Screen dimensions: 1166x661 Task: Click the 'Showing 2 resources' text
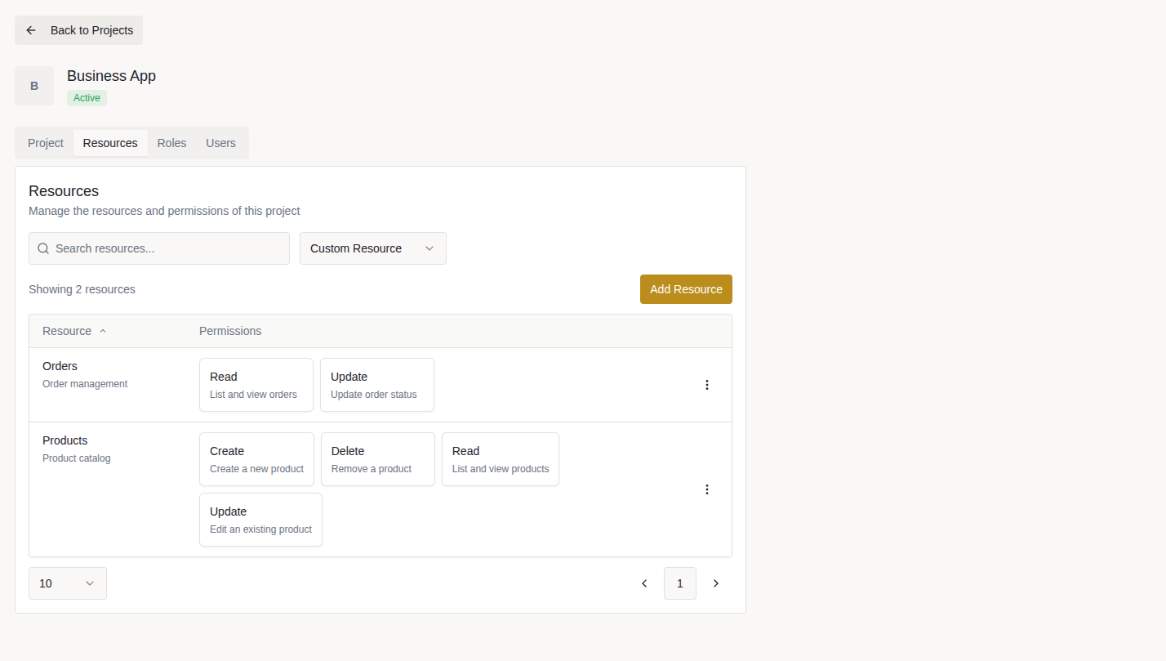[x=82, y=289]
